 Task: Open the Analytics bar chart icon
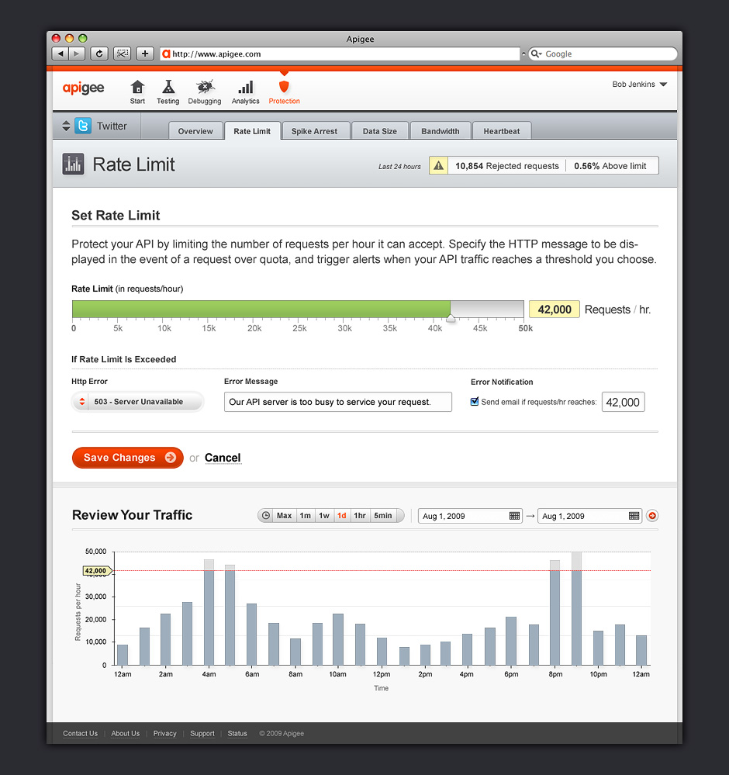pos(245,88)
